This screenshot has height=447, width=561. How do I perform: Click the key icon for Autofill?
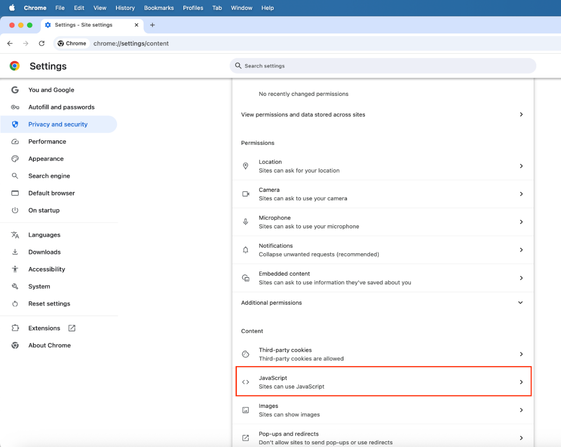pyautogui.click(x=15, y=107)
